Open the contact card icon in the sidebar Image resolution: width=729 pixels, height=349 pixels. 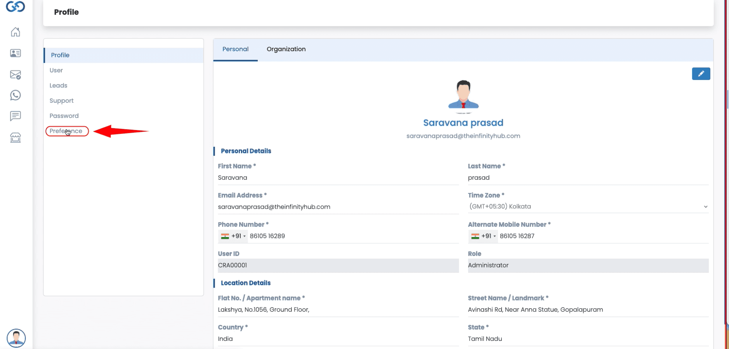tap(16, 53)
